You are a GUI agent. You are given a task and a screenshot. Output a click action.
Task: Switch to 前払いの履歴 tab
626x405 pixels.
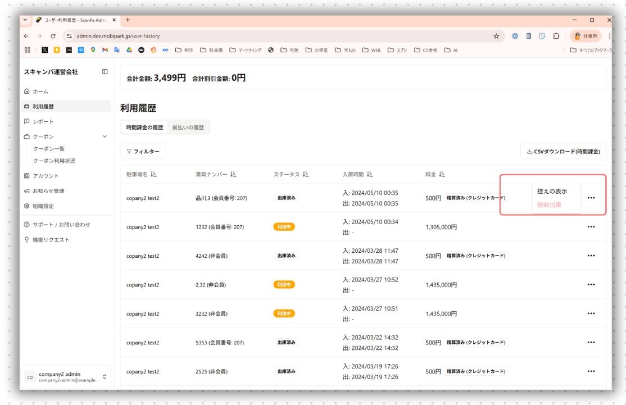click(x=188, y=128)
